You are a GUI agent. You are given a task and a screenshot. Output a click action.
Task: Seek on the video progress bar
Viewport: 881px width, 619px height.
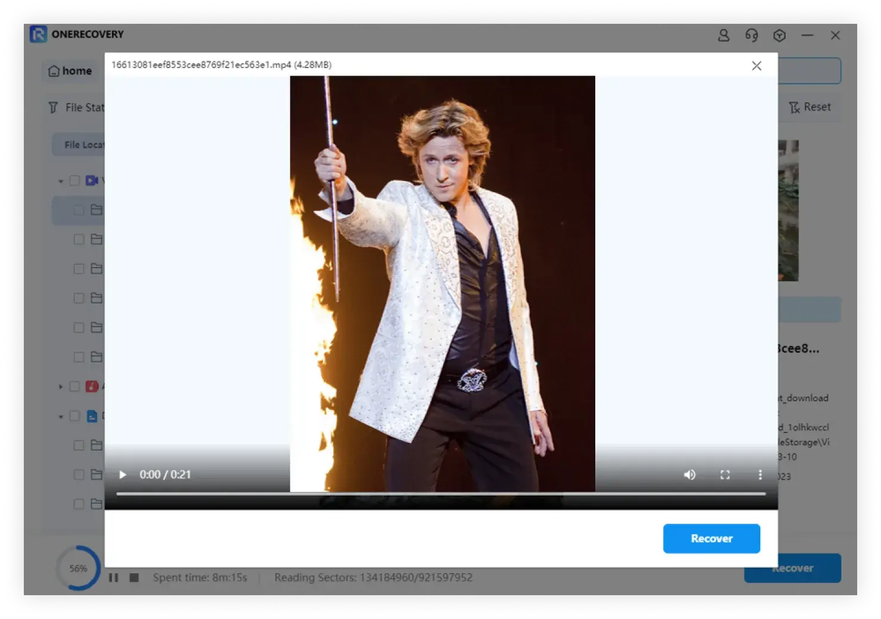click(x=440, y=493)
